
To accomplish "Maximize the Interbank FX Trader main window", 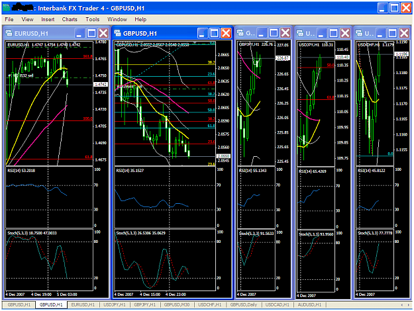I will 395,8.
